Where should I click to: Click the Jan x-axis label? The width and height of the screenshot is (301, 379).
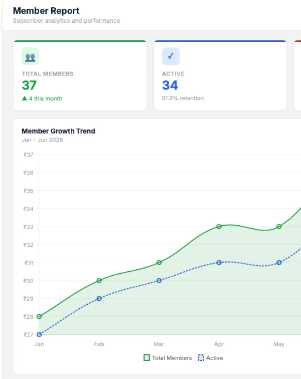tap(39, 344)
